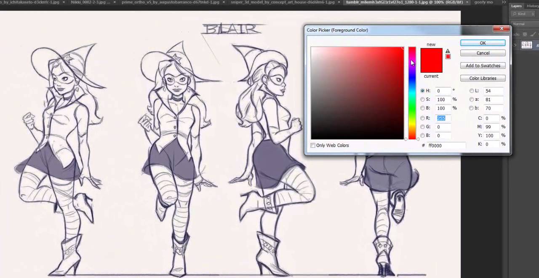Close the tumblr_m8emh3xtGl1r1vl27o1 document tab
Screen dimensions: 539x278
(x=467, y=2)
